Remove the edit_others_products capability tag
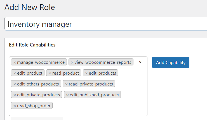Screen dimensions: 207x120 [x=15, y=84]
